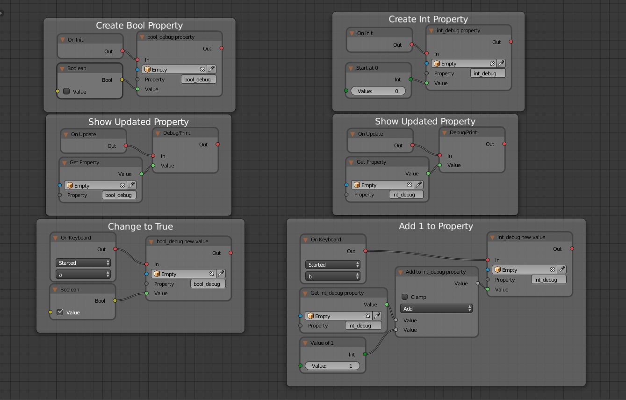The width and height of the screenshot is (626, 400).
Task: Edit Property field in bool_debug property node
Action: coord(198,80)
